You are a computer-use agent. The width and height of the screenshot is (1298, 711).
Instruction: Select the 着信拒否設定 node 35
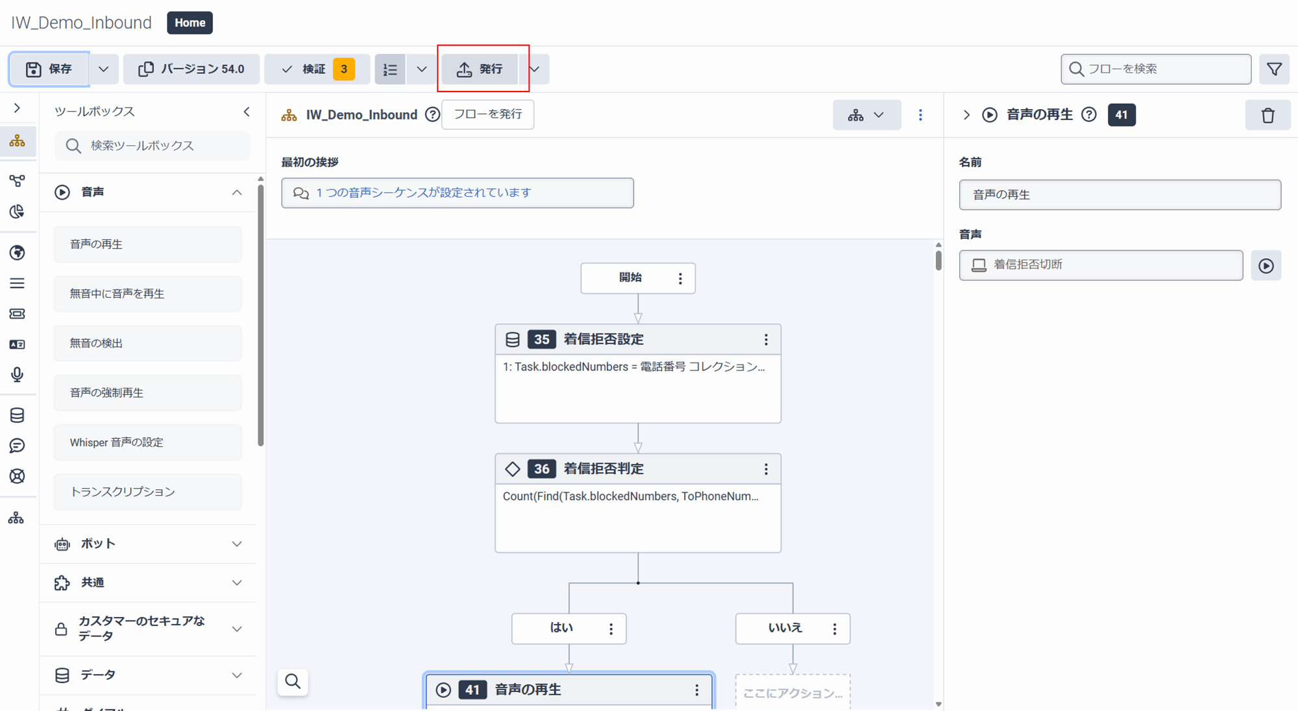click(638, 374)
